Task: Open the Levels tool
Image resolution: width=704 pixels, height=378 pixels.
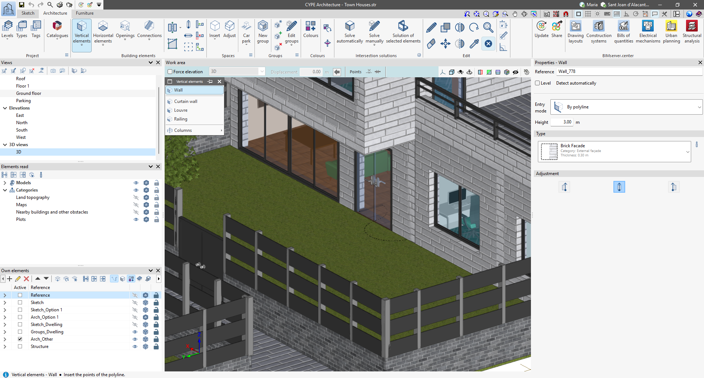Action: 7,30
